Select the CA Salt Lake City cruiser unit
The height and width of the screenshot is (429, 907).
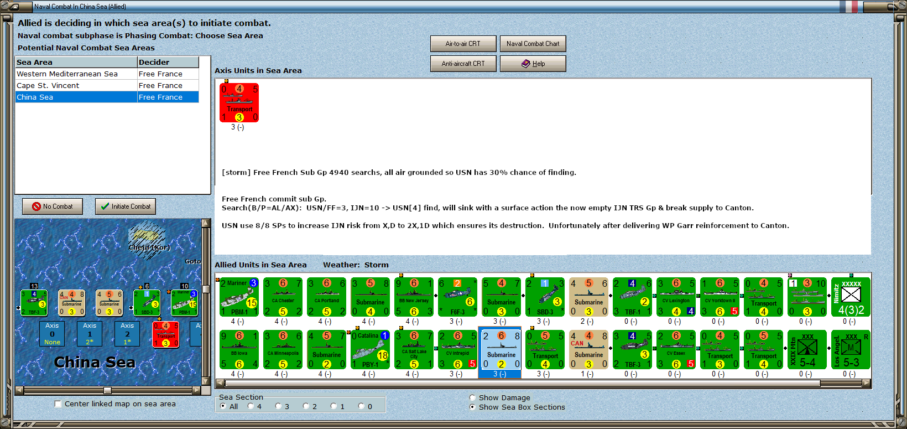[414, 349]
